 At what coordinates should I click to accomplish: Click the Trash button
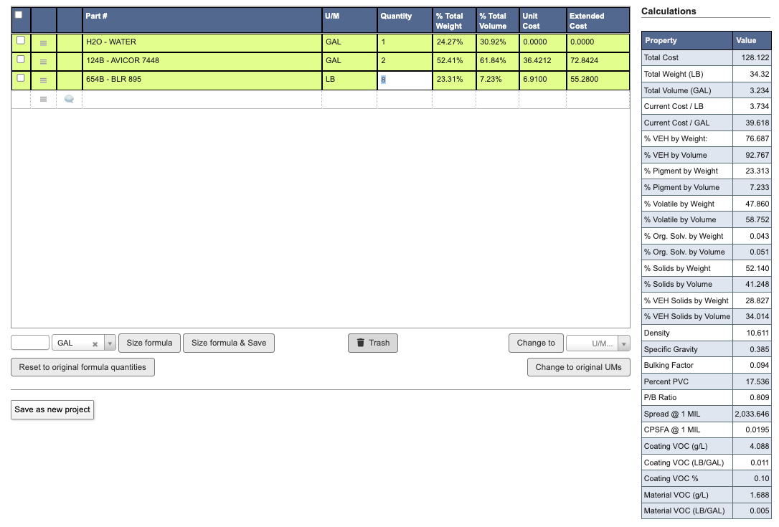click(372, 343)
